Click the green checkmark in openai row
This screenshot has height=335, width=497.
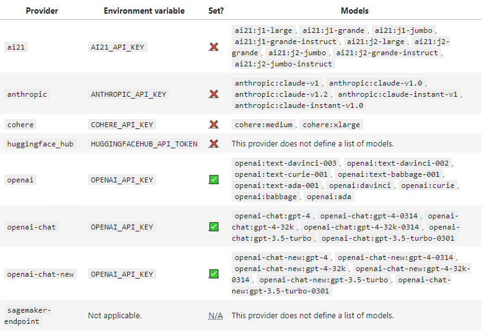(214, 180)
